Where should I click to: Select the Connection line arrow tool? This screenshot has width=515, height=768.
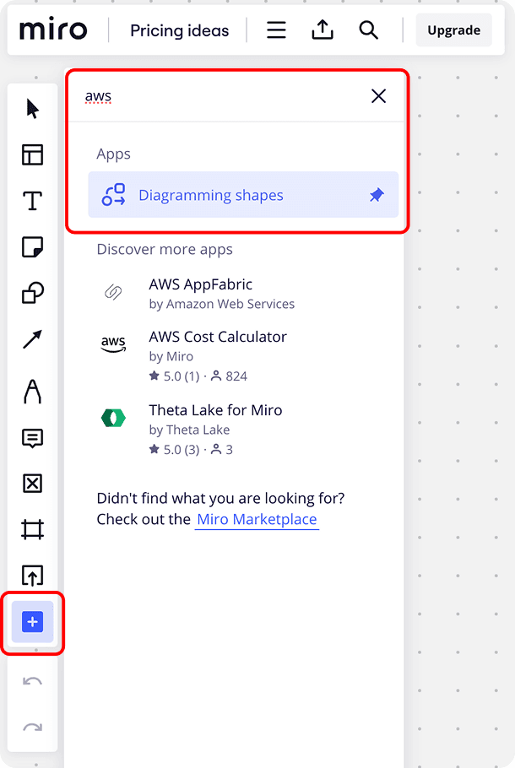[x=32, y=339]
